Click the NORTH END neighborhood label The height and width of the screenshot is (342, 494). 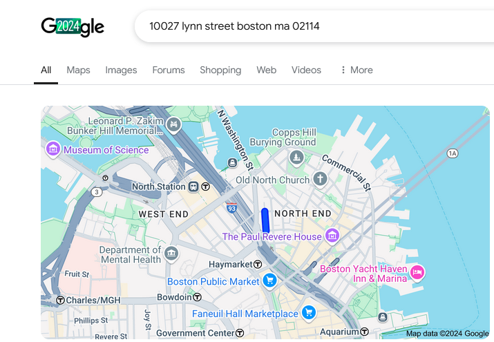303,213
